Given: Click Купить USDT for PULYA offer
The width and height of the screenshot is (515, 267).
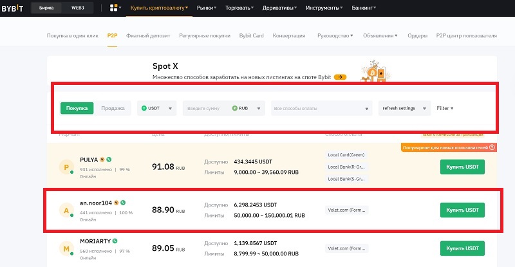Looking at the screenshot, I should tap(462, 168).
